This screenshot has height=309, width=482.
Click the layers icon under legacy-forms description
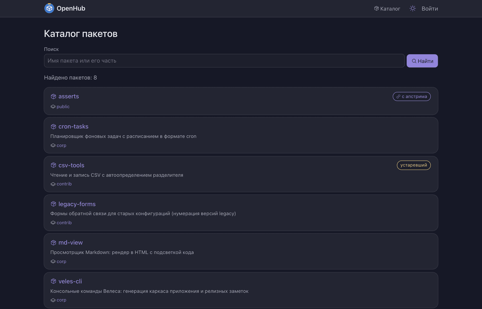pos(53,223)
